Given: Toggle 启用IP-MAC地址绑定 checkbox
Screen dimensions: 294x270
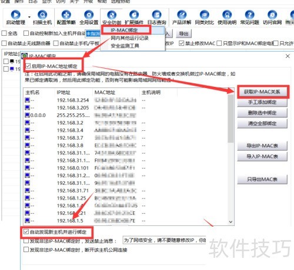Looking at the screenshot, I should click(x=28, y=66).
